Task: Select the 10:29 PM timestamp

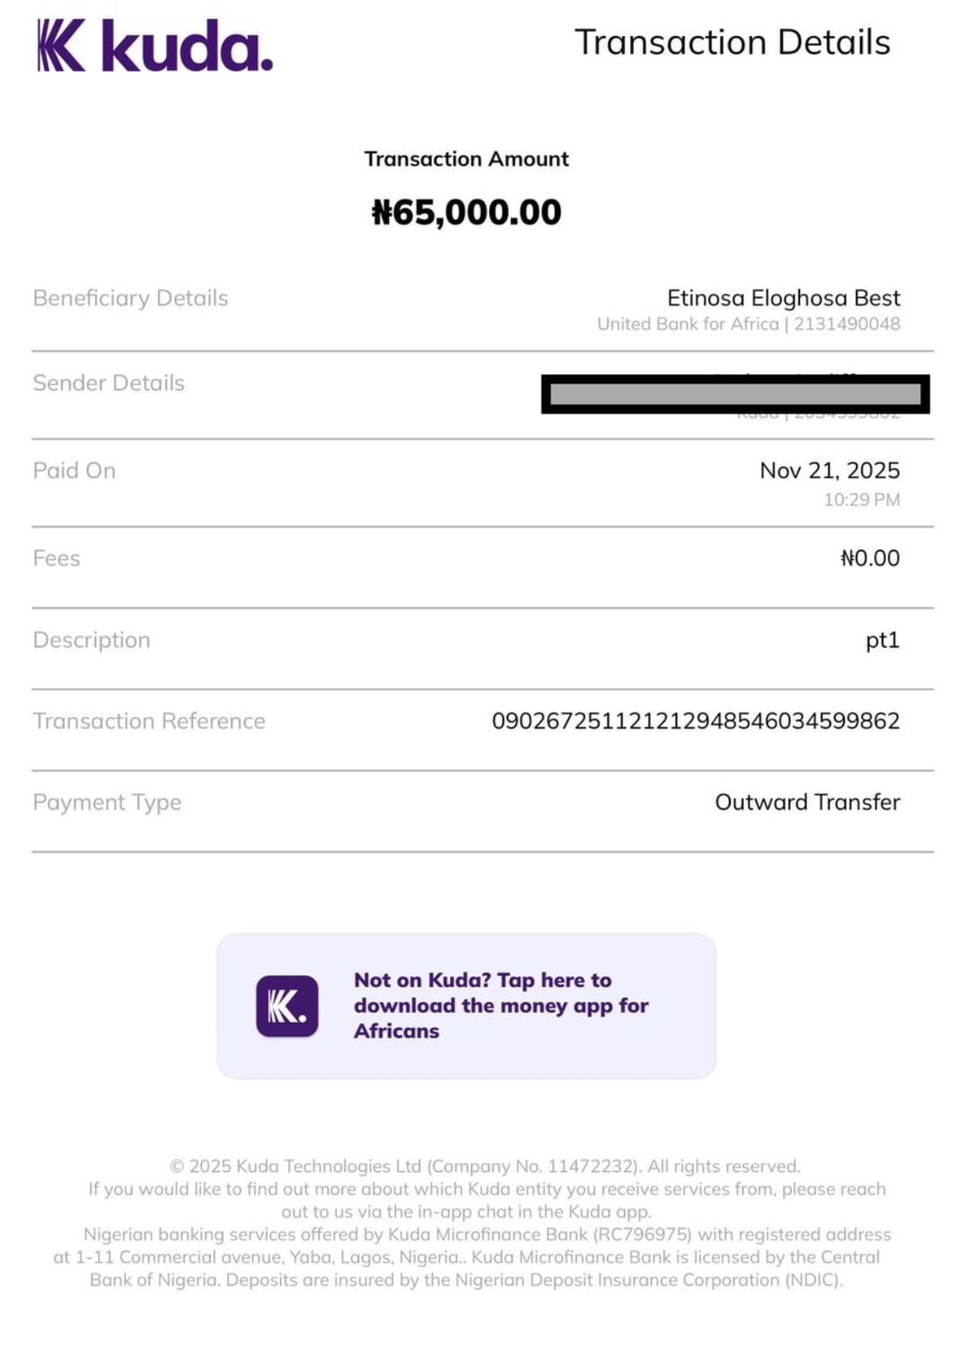Action: 862,500
